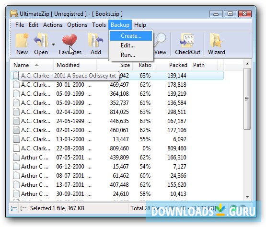
Task: Select the Arthur C row dated 30-09-2001
Action: pos(117,194)
